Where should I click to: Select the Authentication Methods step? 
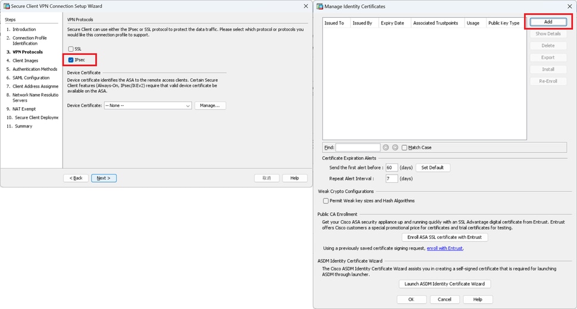click(x=35, y=69)
